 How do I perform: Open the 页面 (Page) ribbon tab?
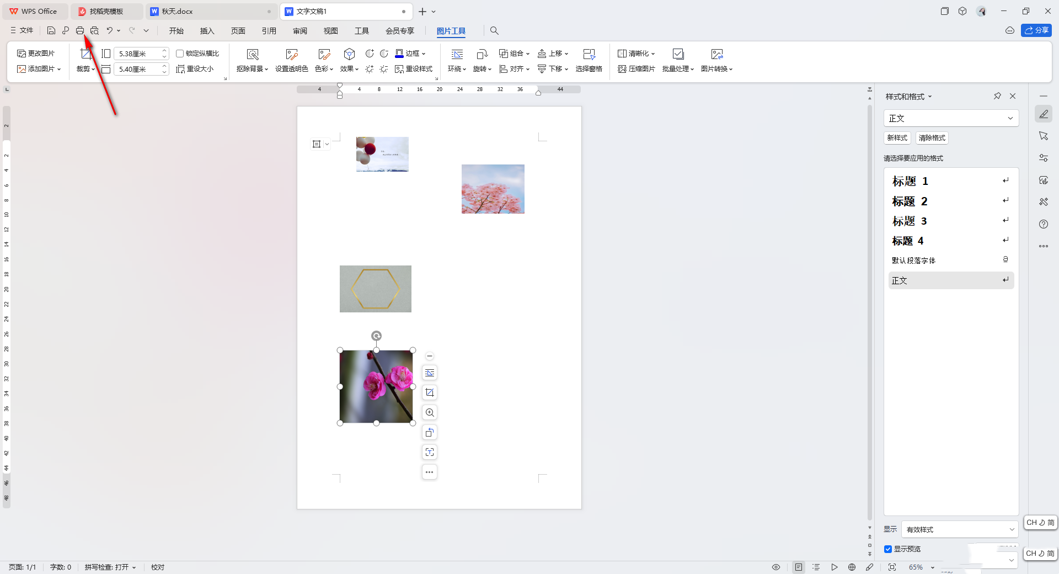[238, 31]
